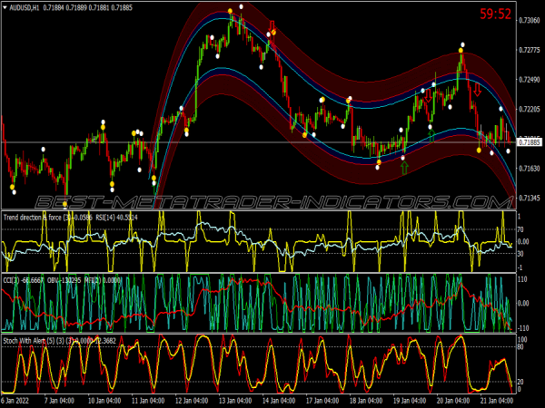Image resolution: width=545 pixels, height=408 pixels.
Task: Select the Trend direction & force indicator label
Action: click(x=47, y=218)
